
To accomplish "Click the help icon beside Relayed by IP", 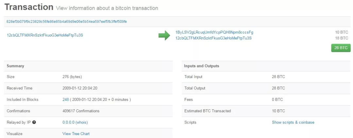I will [34, 122].
